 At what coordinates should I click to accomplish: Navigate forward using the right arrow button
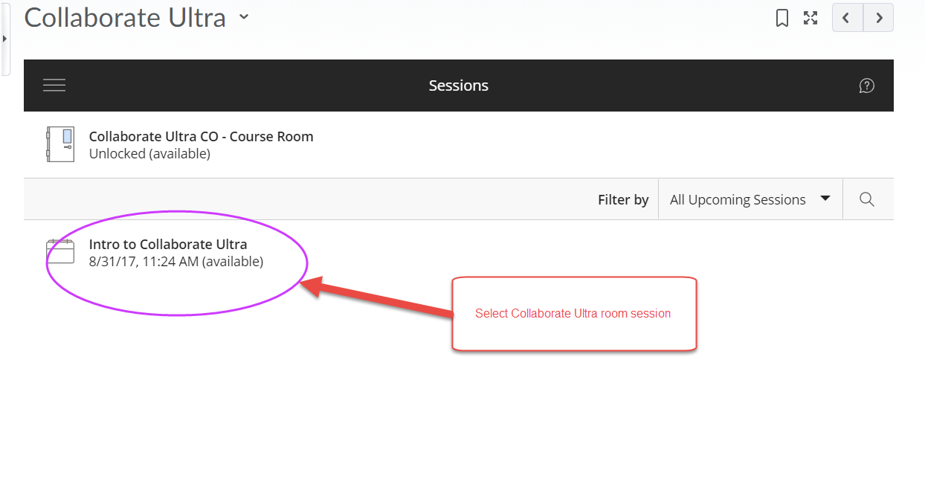click(879, 17)
